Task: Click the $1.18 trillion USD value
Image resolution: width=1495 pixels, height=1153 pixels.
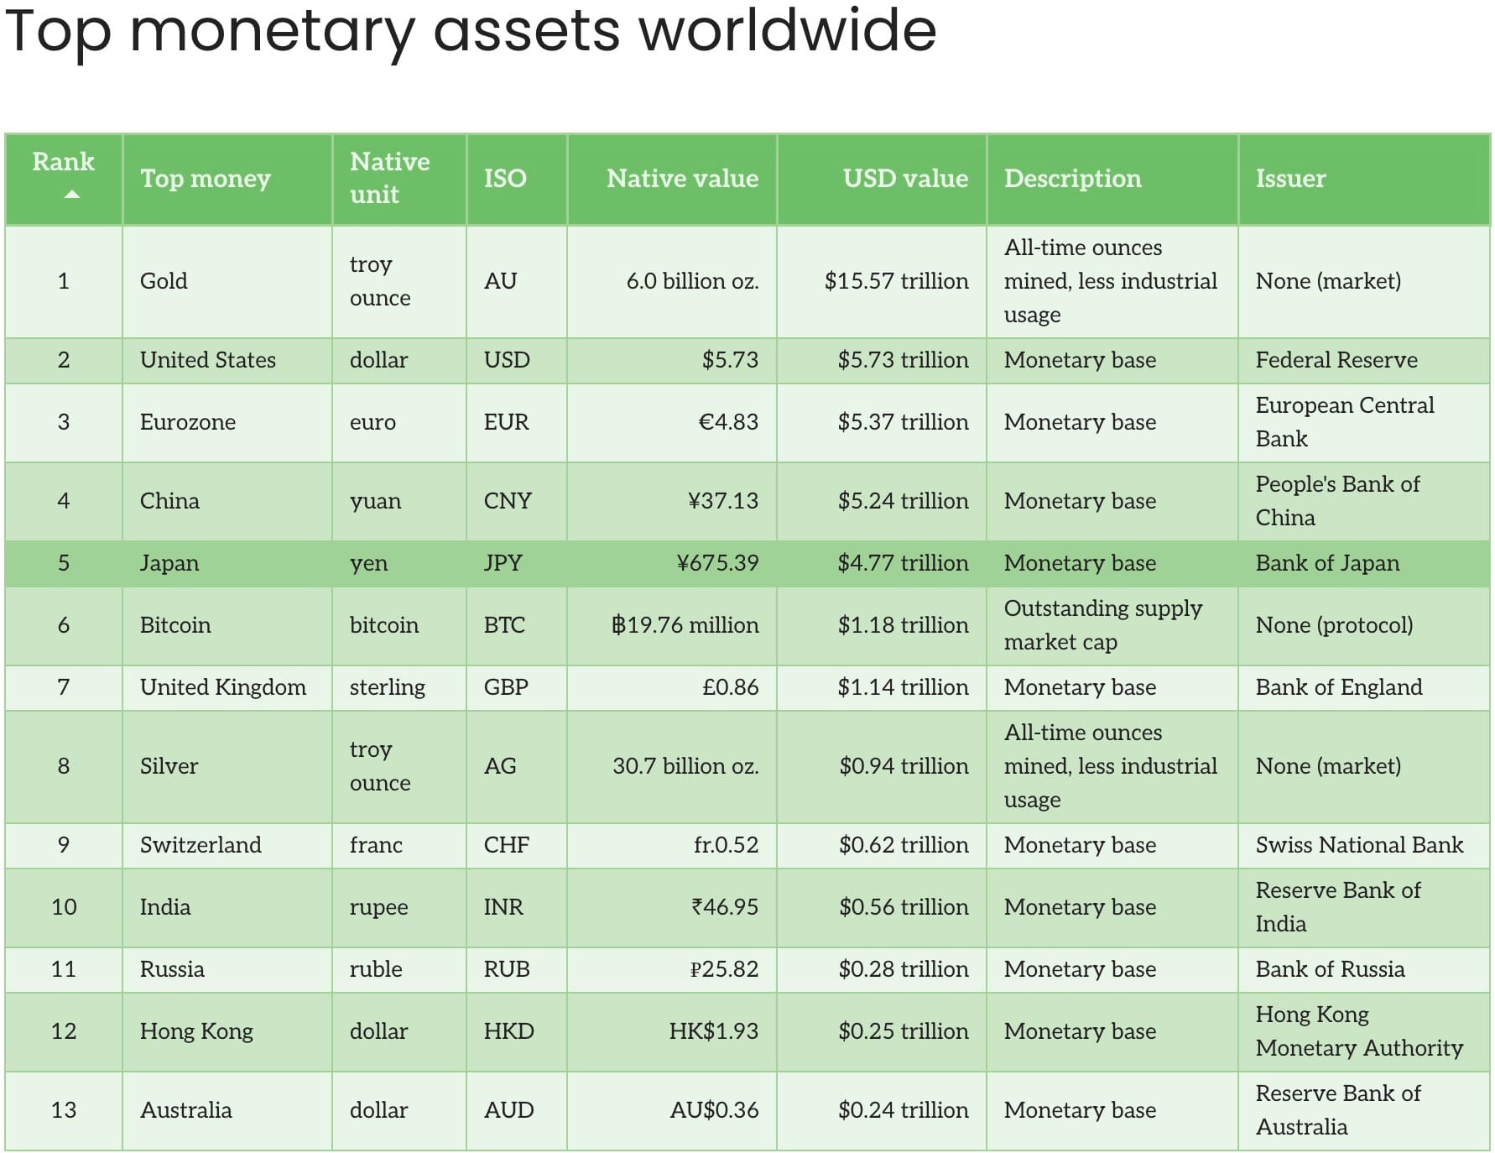Action: 903,625
